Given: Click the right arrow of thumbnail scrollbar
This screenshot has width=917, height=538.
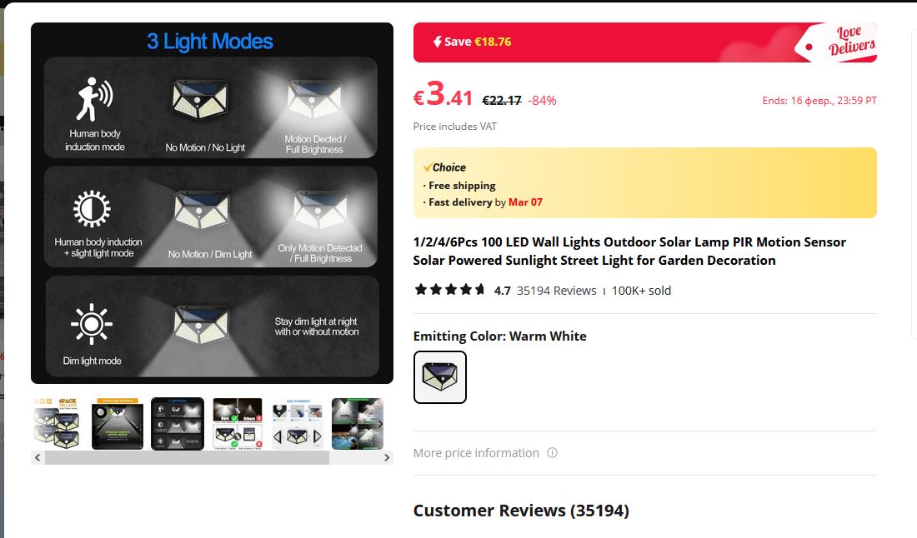Looking at the screenshot, I should [387, 457].
